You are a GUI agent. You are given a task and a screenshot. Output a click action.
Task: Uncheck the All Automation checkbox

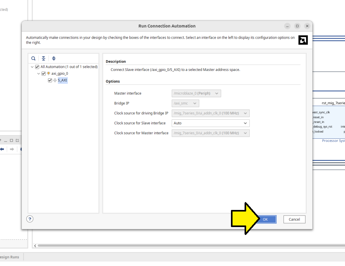(x=37, y=67)
